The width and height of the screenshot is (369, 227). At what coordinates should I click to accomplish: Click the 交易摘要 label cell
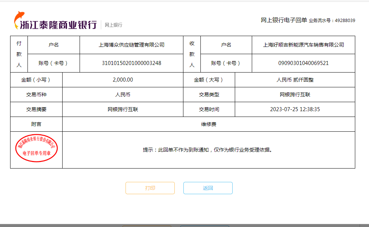coord(36,109)
